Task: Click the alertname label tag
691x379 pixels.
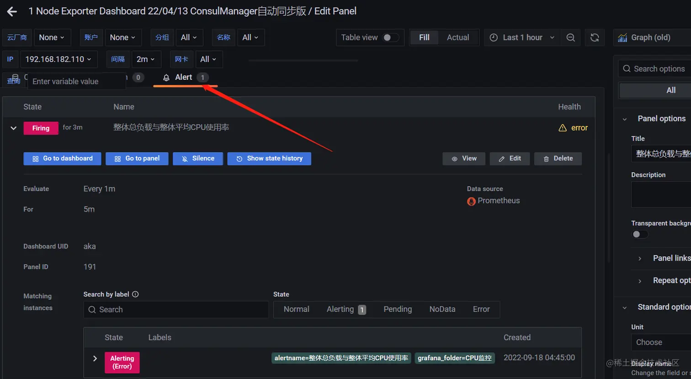Action: (x=341, y=358)
